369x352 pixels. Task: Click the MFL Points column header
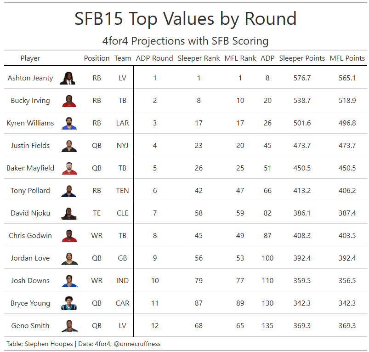click(x=347, y=58)
